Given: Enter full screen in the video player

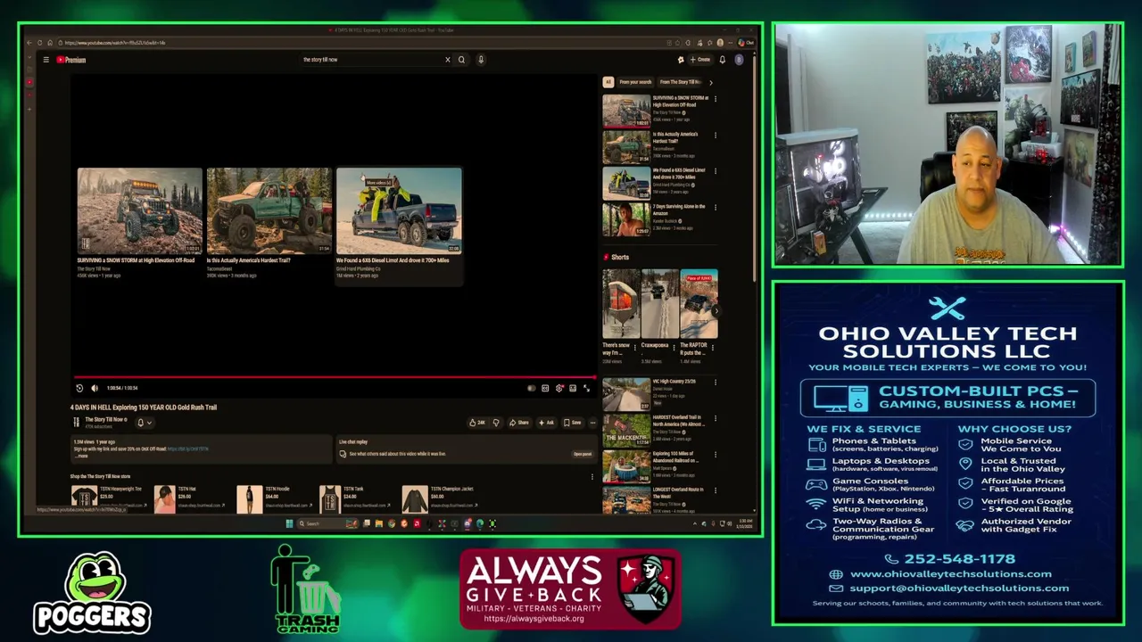Looking at the screenshot, I should pyautogui.click(x=586, y=388).
